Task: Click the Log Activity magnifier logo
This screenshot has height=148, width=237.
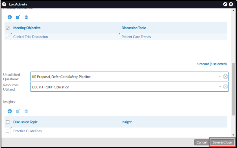Action: (4, 4)
